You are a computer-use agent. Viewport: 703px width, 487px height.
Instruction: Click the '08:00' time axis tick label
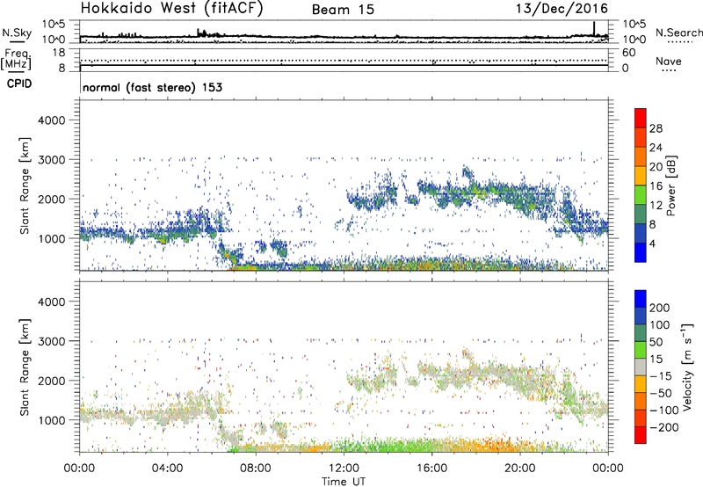click(255, 468)
